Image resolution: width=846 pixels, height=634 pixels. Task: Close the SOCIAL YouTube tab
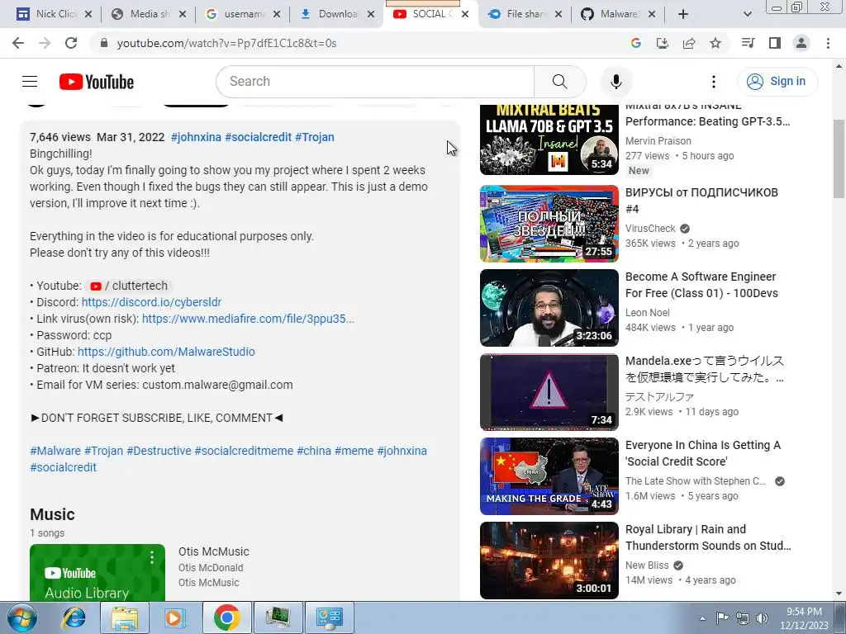[x=465, y=15]
